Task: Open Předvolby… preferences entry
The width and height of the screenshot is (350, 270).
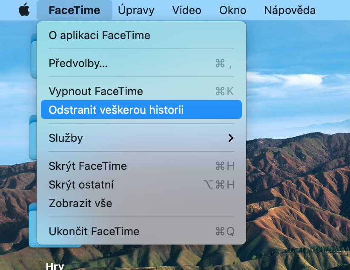Action: coord(78,63)
